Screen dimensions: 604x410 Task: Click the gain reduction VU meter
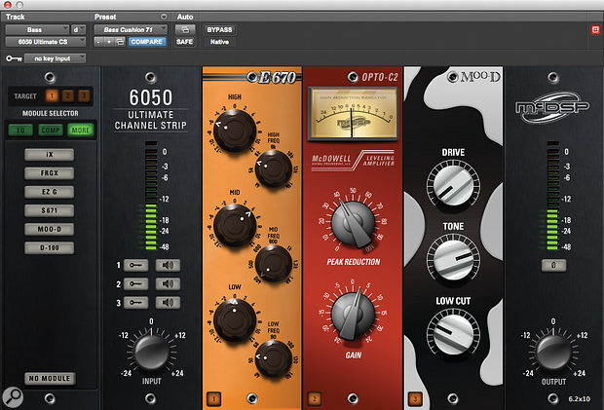353,114
